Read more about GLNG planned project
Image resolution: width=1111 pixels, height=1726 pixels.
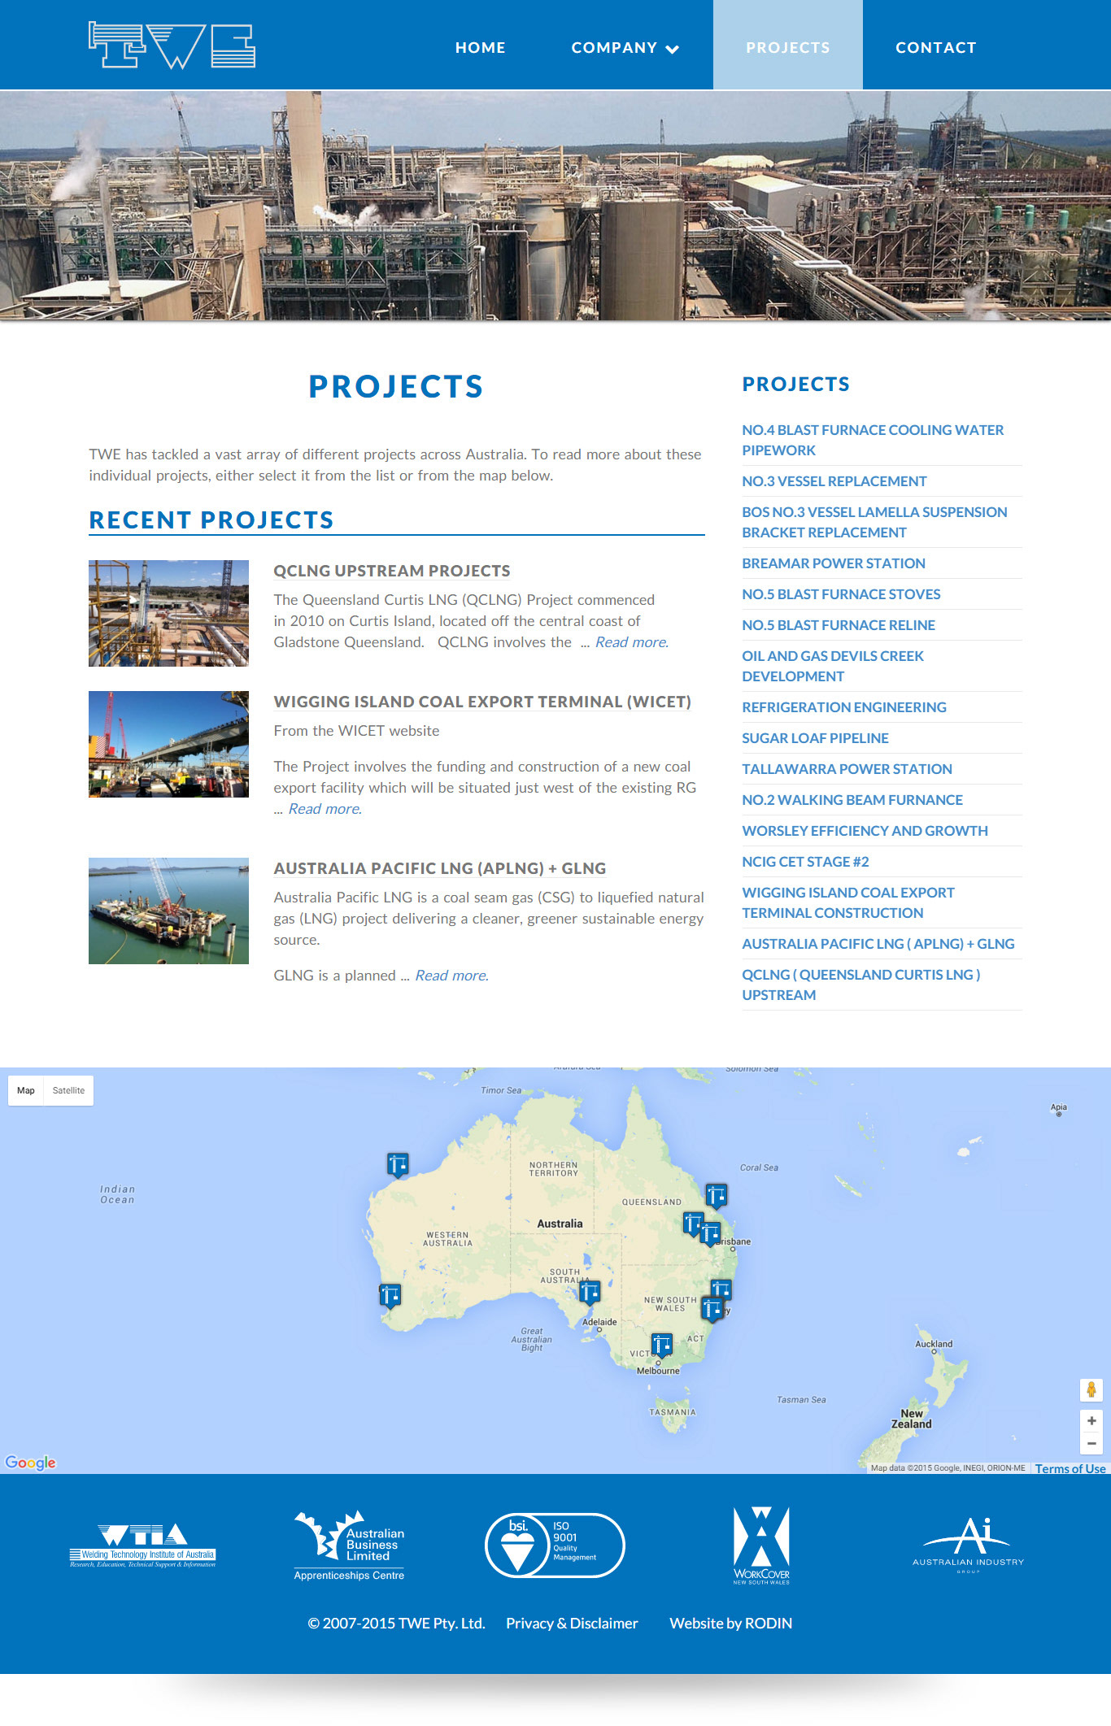tap(452, 976)
